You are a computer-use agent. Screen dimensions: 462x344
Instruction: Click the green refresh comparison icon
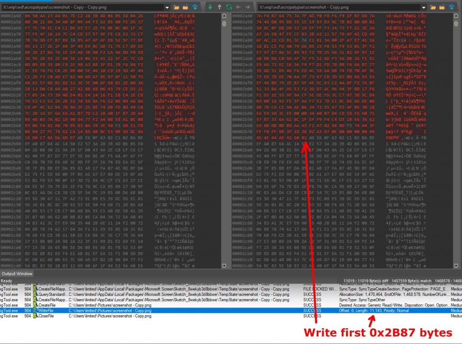[229, 7]
